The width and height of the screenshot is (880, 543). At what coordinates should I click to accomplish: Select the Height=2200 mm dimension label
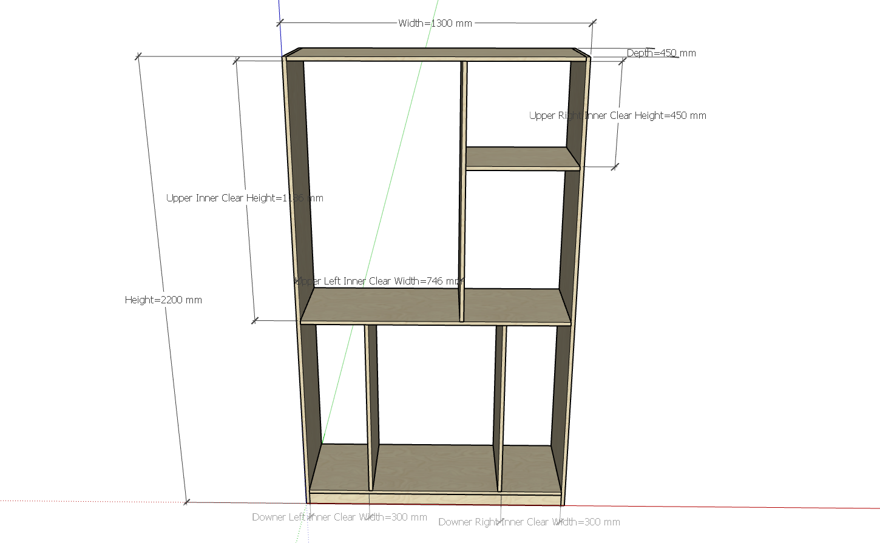click(163, 300)
